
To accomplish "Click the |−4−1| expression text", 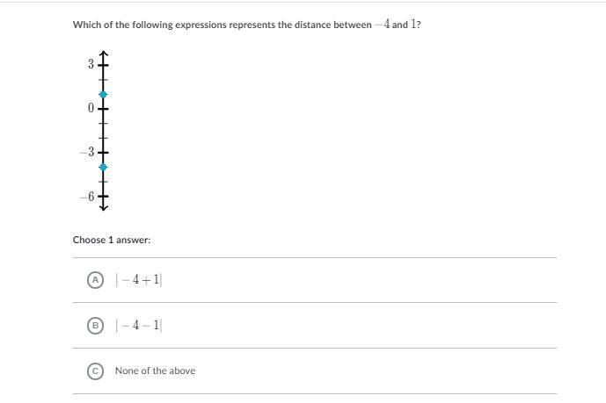I will (139, 325).
